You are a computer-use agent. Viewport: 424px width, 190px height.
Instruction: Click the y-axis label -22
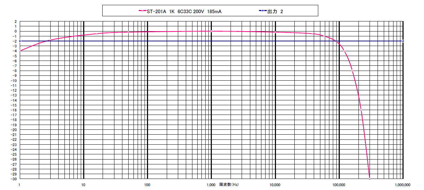pos(14,140)
